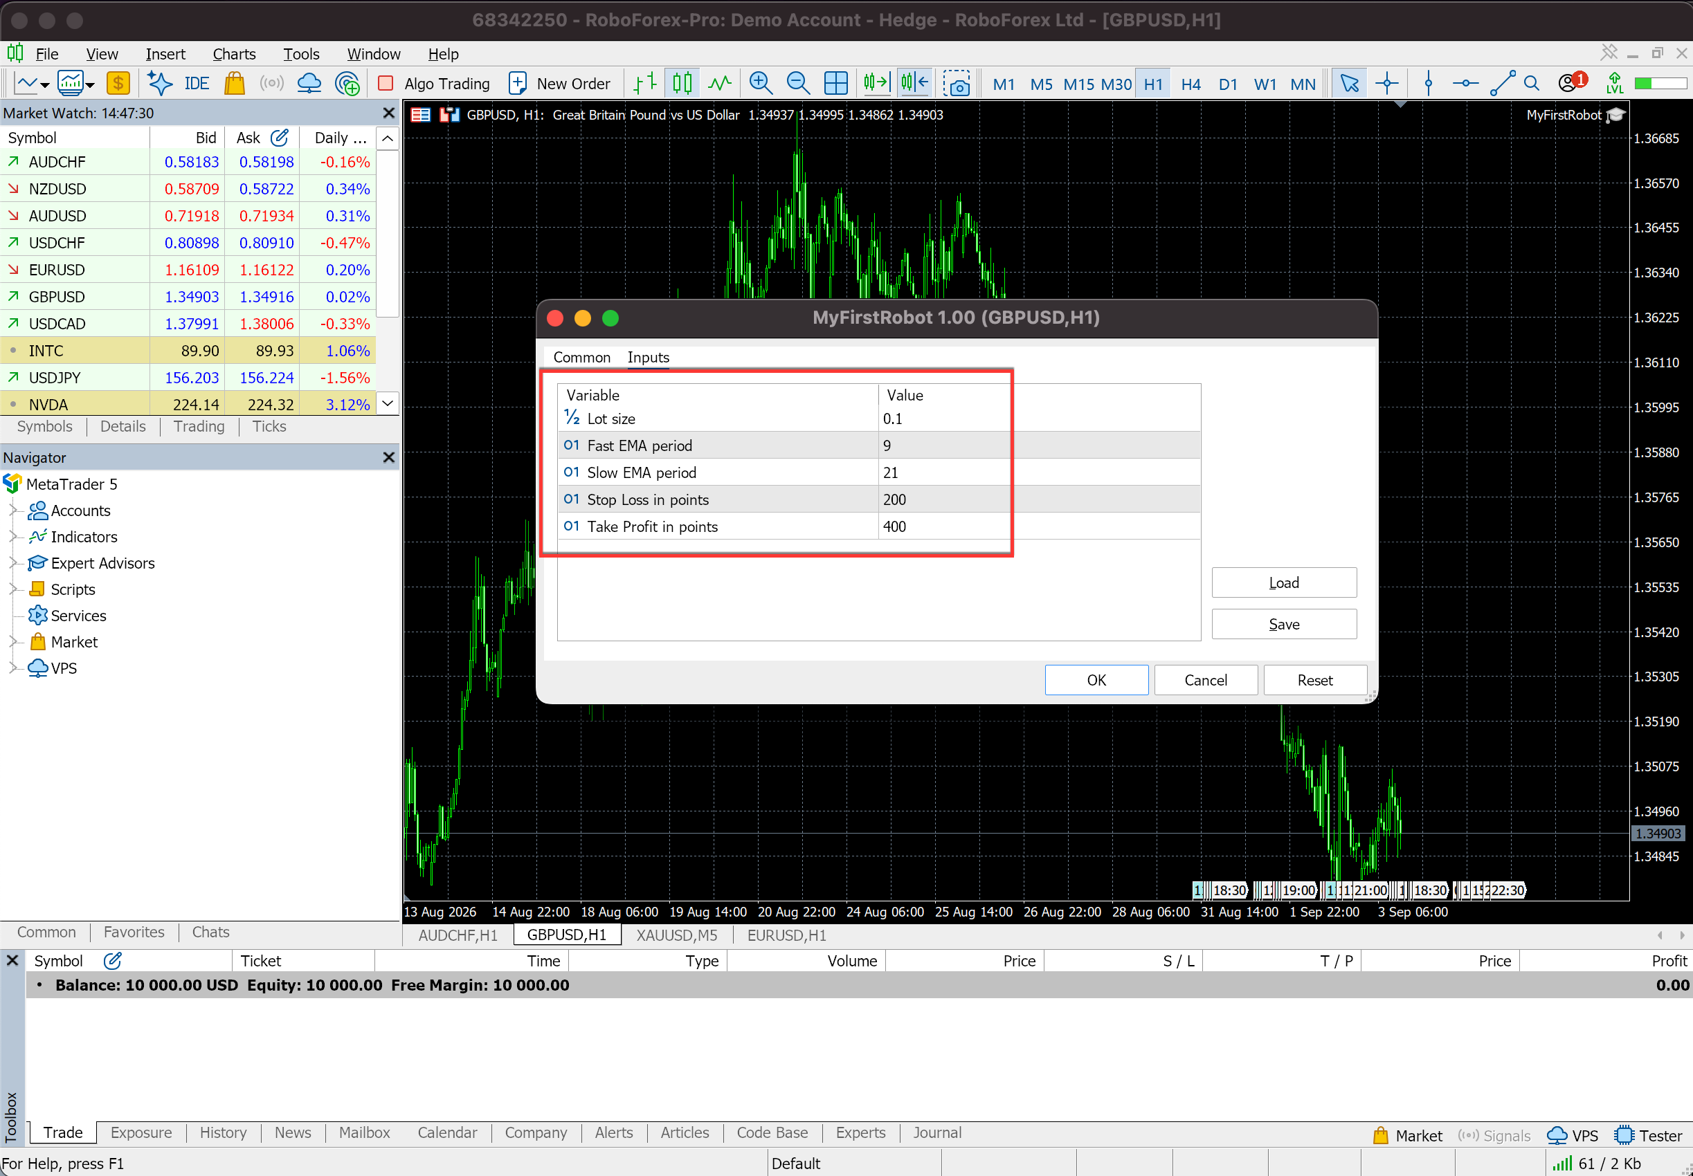This screenshot has width=1693, height=1176.
Task: Switch to the Journal toolbox tab
Action: tap(936, 1132)
